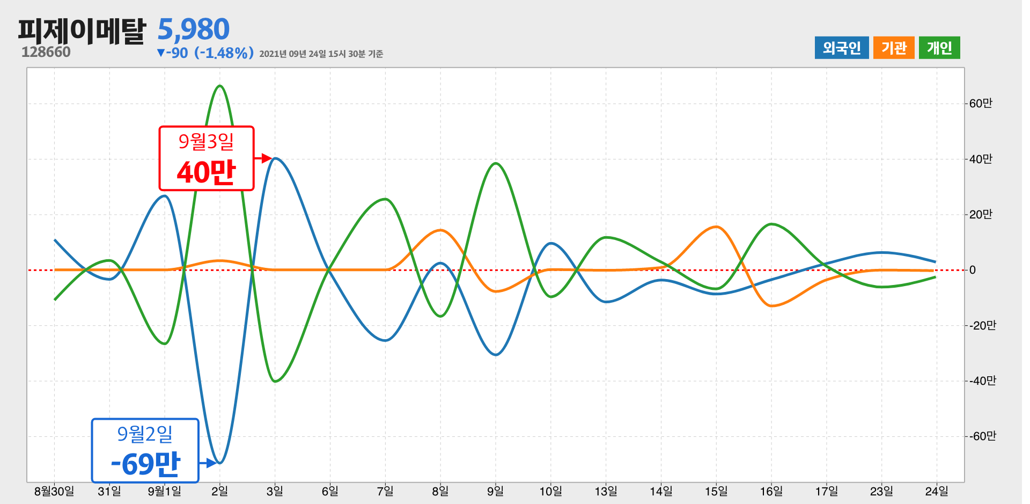Image resolution: width=1030 pixels, height=504 pixels.
Task: Click the x-axis label 23일
Action: tap(882, 491)
